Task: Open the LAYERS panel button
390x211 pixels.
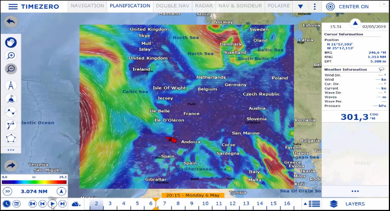Action: [x=347, y=204]
